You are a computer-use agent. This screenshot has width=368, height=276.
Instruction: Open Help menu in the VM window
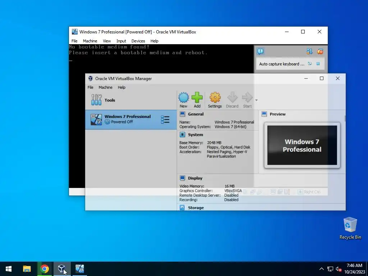(155, 41)
